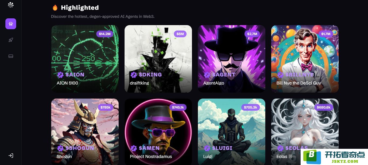
Task: Select the Shogun samurai card
Action: 85,132
